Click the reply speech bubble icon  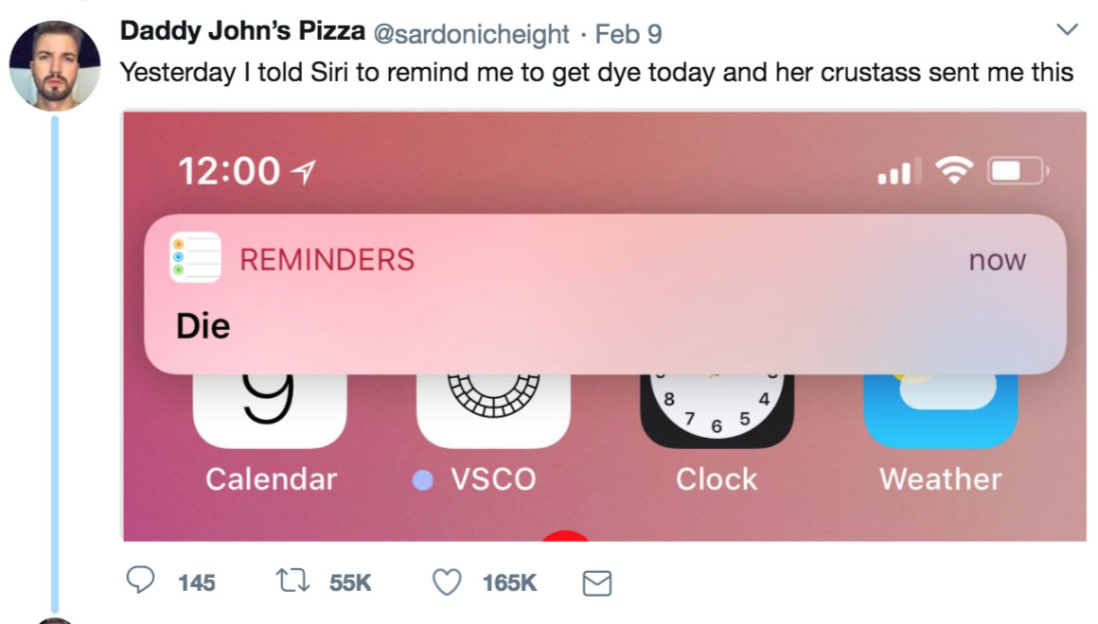click(x=140, y=581)
